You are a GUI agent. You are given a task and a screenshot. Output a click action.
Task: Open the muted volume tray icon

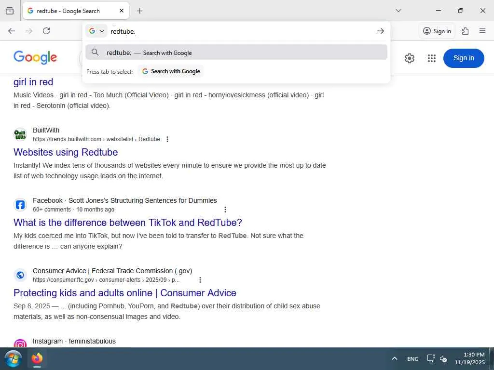tap(444, 359)
